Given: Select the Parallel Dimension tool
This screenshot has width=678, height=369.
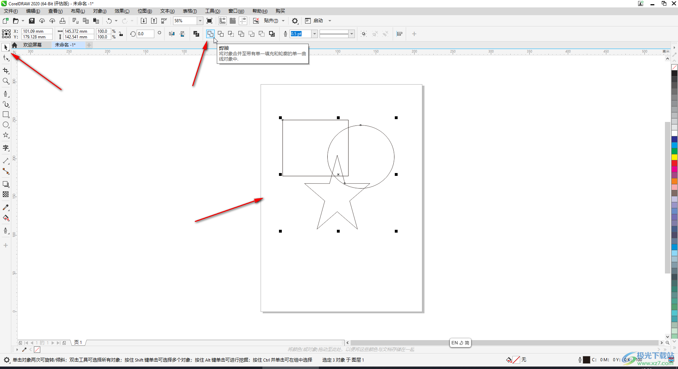Looking at the screenshot, I should [6, 161].
